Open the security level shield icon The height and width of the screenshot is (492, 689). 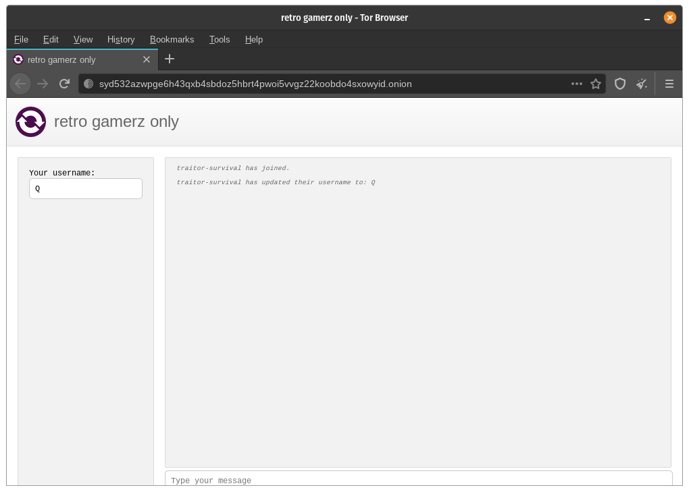pyautogui.click(x=620, y=84)
